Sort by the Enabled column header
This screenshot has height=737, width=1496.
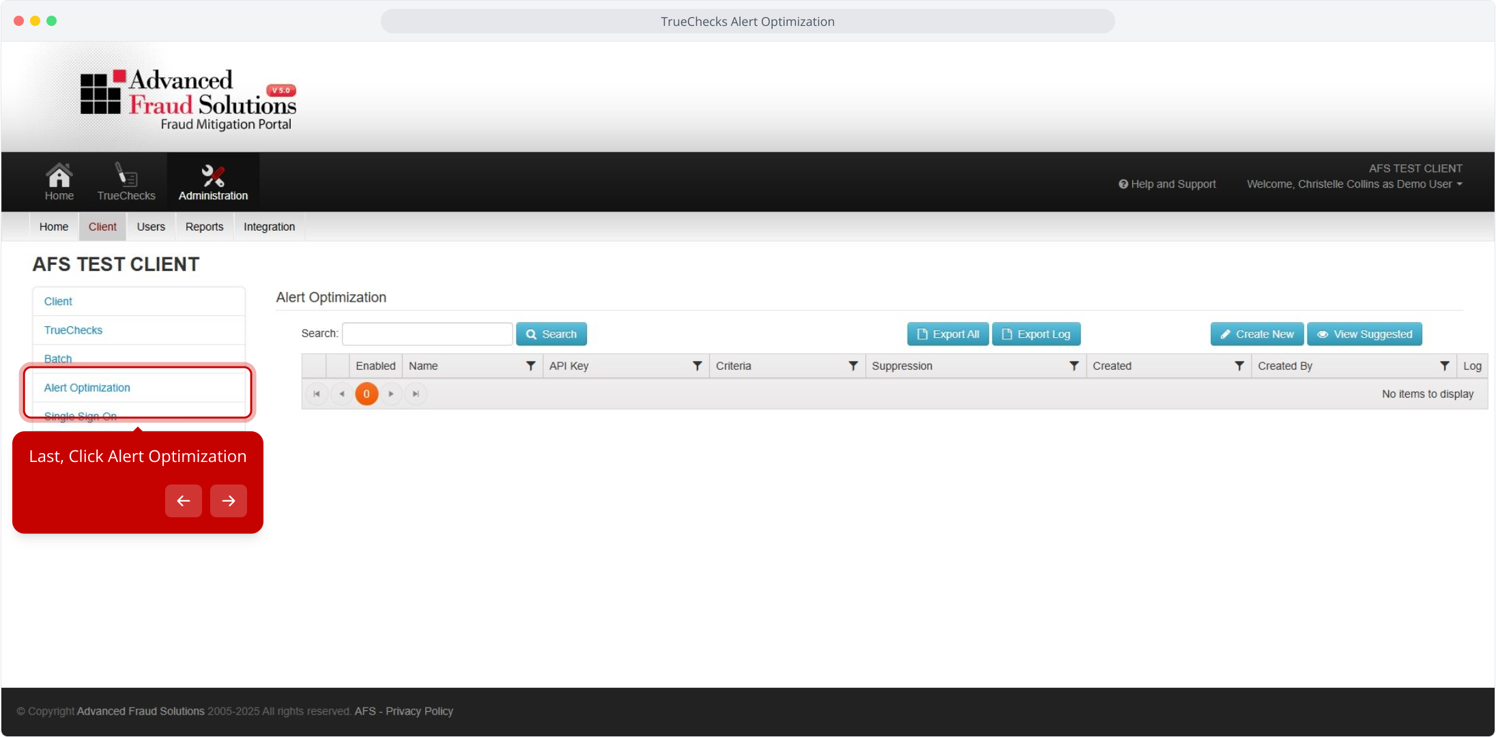(375, 366)
